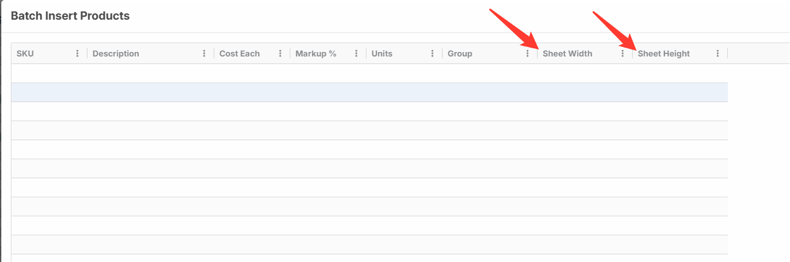Click the Cost Each column menu icon

pyautogui.click(x=280, y=54)
